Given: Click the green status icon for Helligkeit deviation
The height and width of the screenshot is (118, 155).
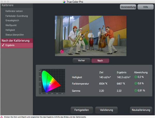Looking at the screenshot, I should (x=136, y=77).
